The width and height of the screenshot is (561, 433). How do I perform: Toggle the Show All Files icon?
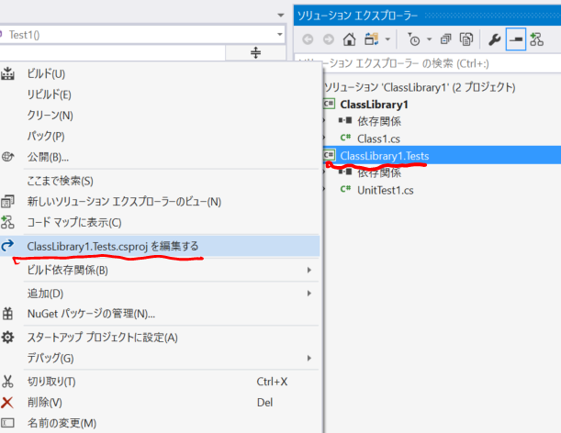[466, 39]
